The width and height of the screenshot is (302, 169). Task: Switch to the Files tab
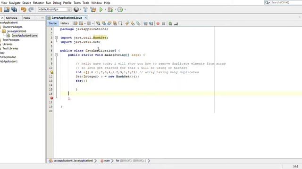point(26,18)
